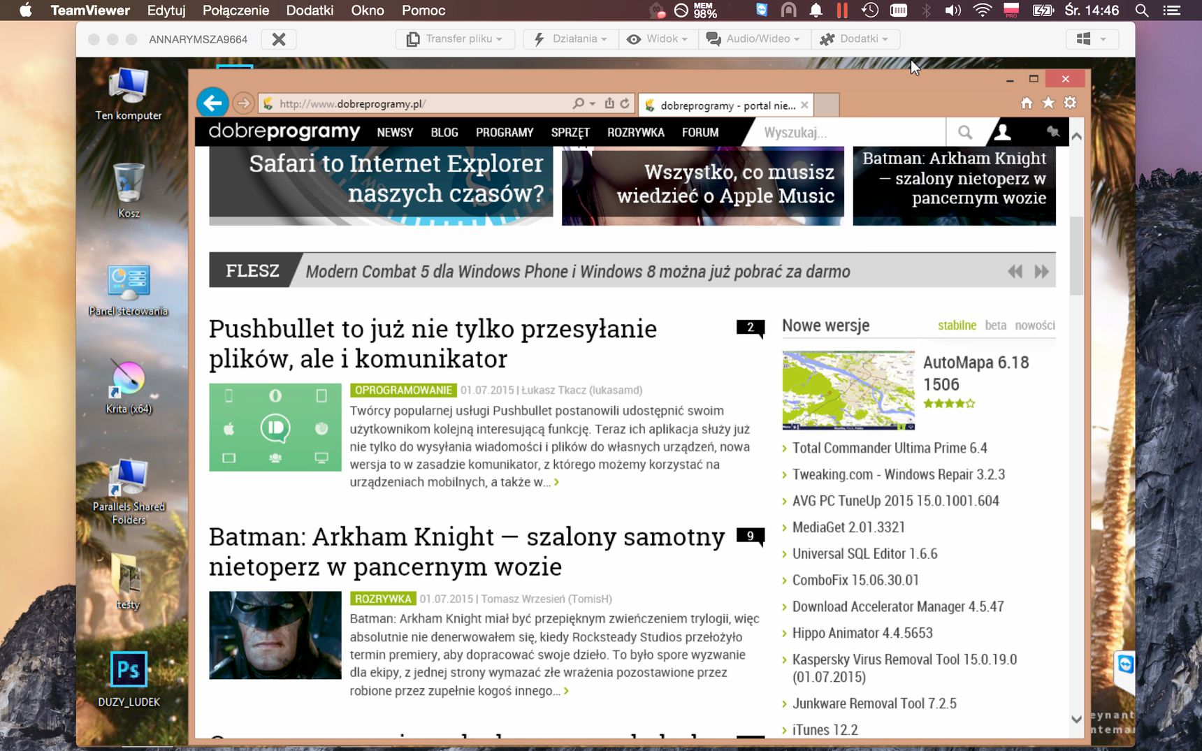Open AutoMapa map thumbnail
Screen dimensions: 1202x751
(x=848, y=390)
